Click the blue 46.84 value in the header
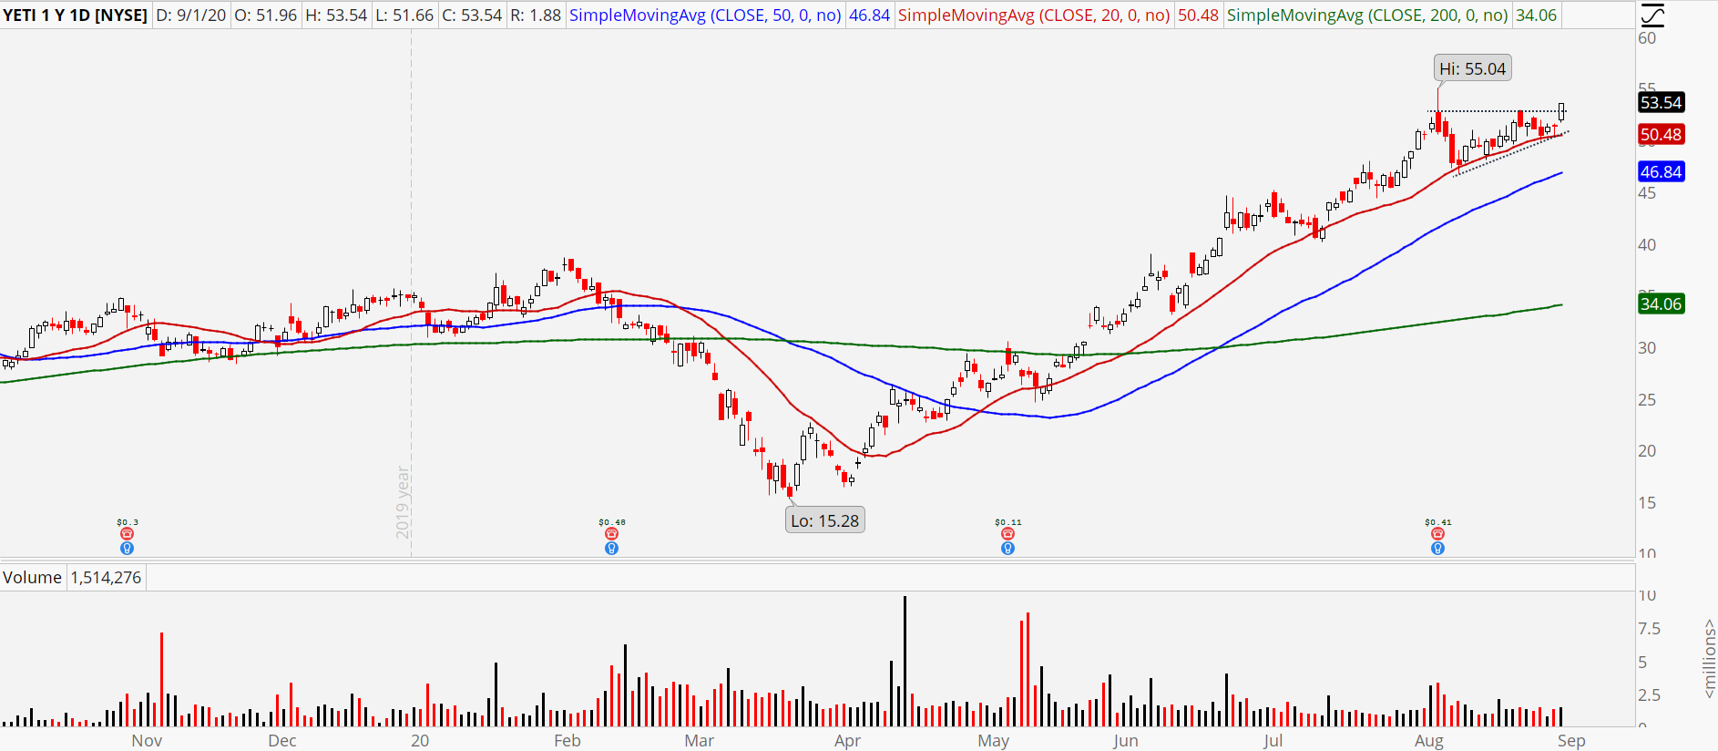 pyautogui.click(x=870, y=15)
